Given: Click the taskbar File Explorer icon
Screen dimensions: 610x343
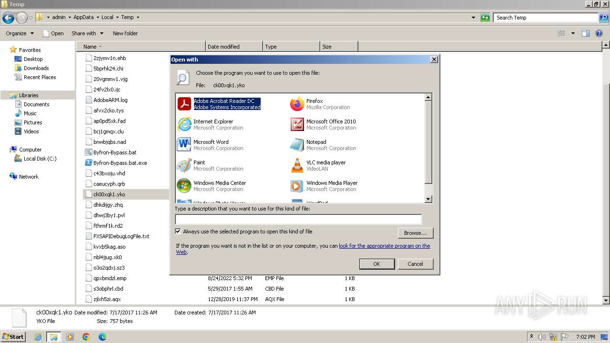Looking at the screenshot, I should click(54, 337).
